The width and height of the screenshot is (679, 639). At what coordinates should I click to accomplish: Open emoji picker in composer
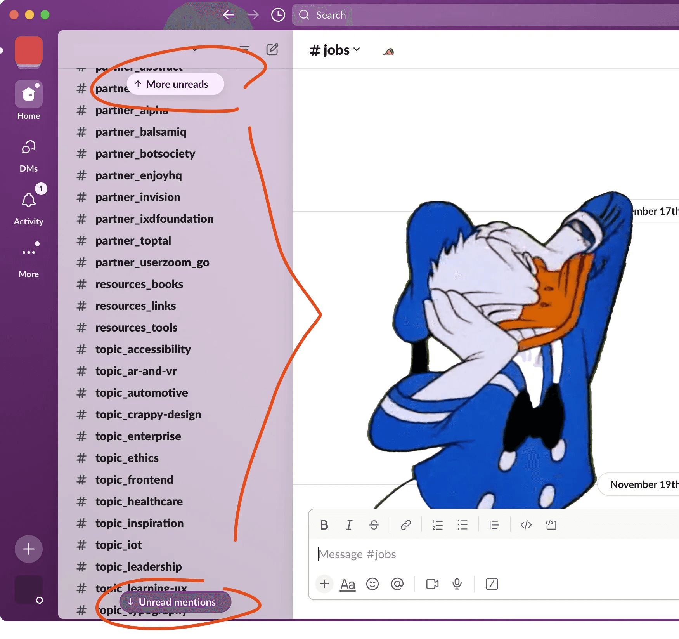[x=372, y=584]
